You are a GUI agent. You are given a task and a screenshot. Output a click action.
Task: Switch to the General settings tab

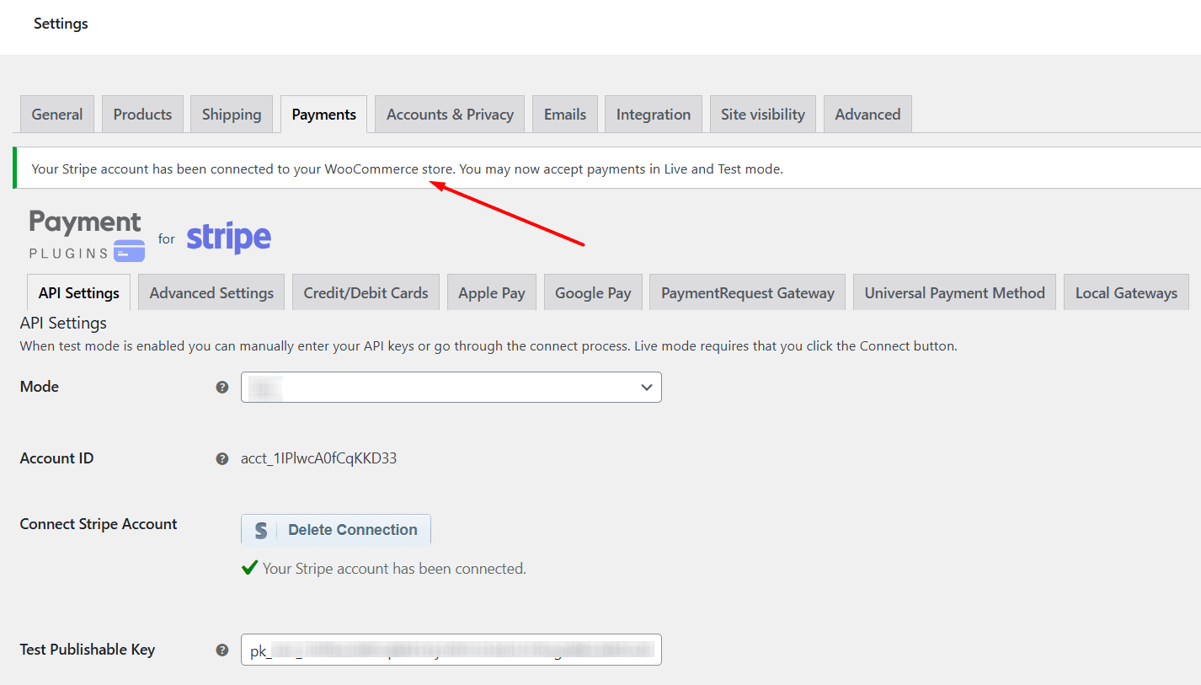57,114
